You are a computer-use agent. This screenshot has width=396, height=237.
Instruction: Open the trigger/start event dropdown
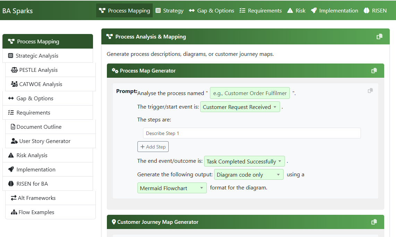click(x=240, y=107)
